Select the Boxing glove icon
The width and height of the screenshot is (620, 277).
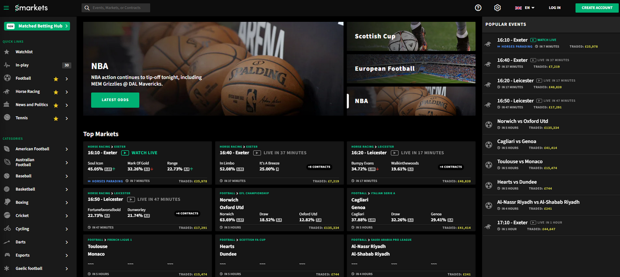tap(7, 202)
